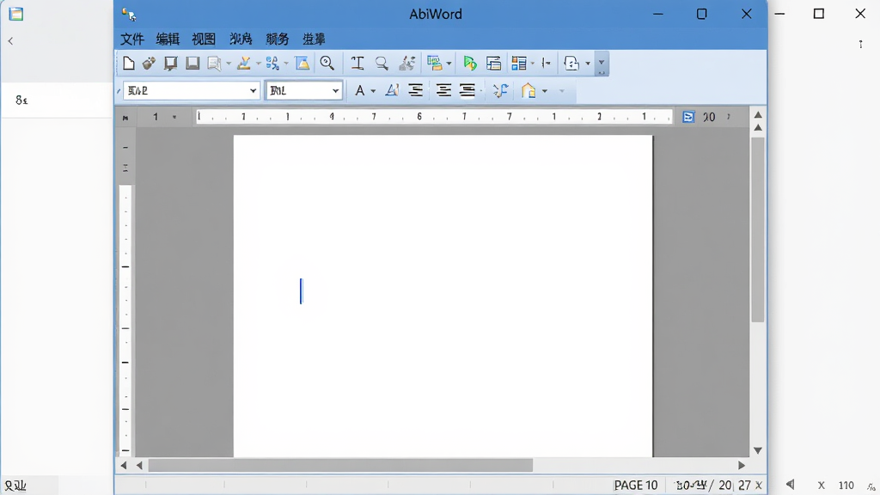Screen dimensions: 880x495
Task: Click inside the blank document page
Action: click(x=443, y=296)
